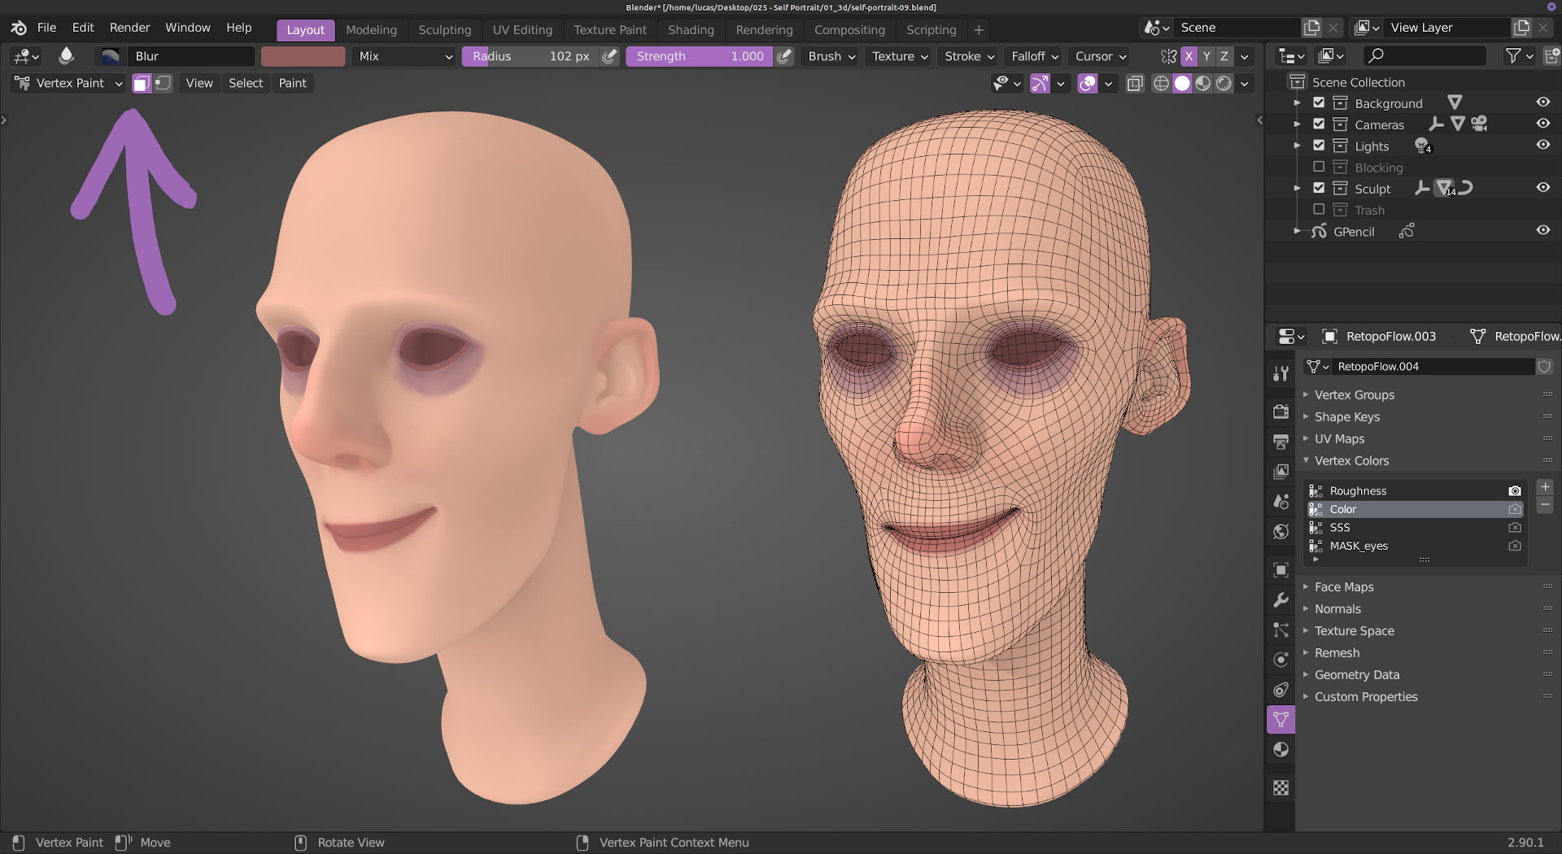Open the Material Properties tab
This screenshot has width=1562, height=854.
(x=1281, y=749)
